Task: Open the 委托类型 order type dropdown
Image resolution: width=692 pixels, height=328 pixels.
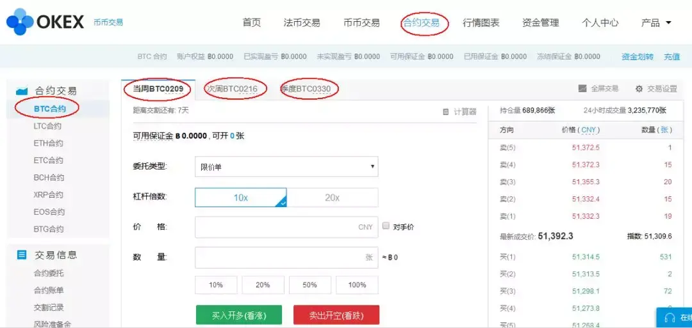Action: 286,166
